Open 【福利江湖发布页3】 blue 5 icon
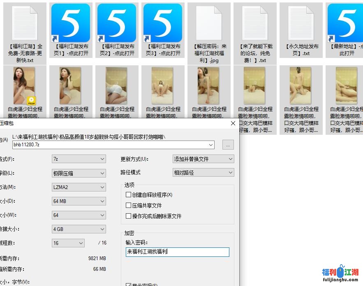The image size is (363, 286). pos(162,23)
